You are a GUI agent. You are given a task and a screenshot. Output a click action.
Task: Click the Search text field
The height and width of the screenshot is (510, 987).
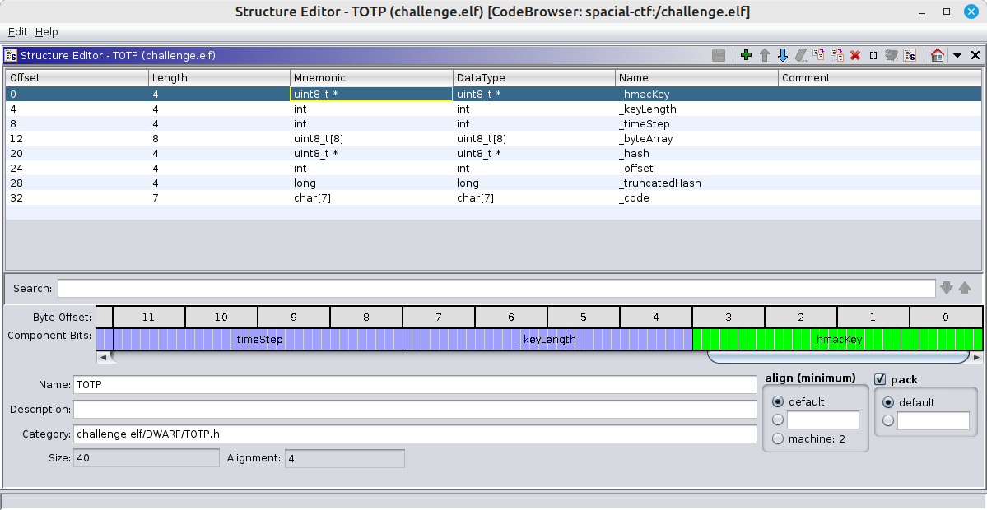pos(496,288)
